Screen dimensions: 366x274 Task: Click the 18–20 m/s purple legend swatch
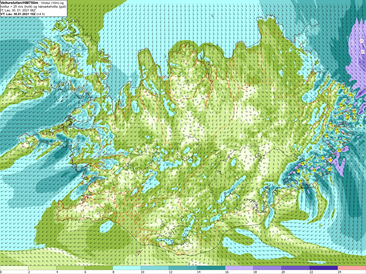click(268, 268)
